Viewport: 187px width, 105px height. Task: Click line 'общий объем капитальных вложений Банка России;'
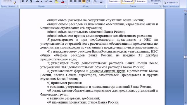tap(86, 32)
